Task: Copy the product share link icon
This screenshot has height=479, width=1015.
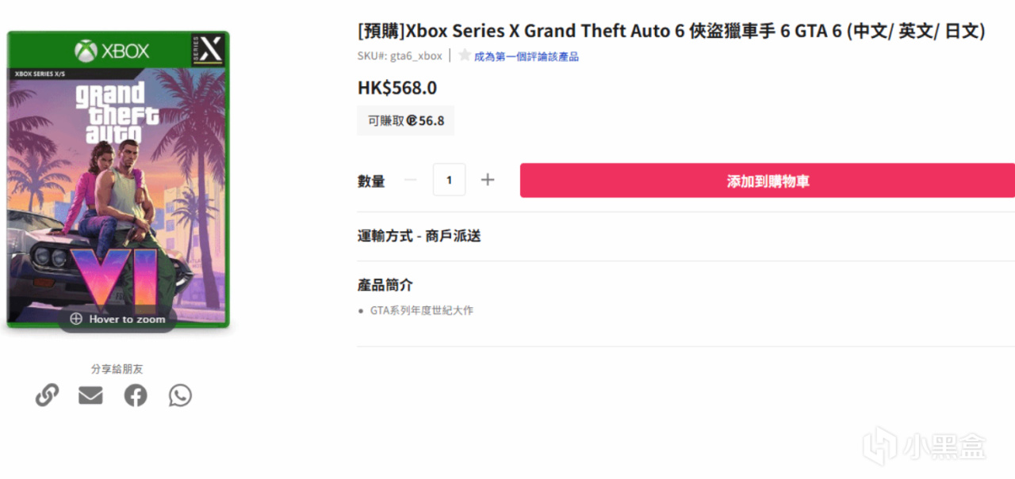Action: click(48, 394)
